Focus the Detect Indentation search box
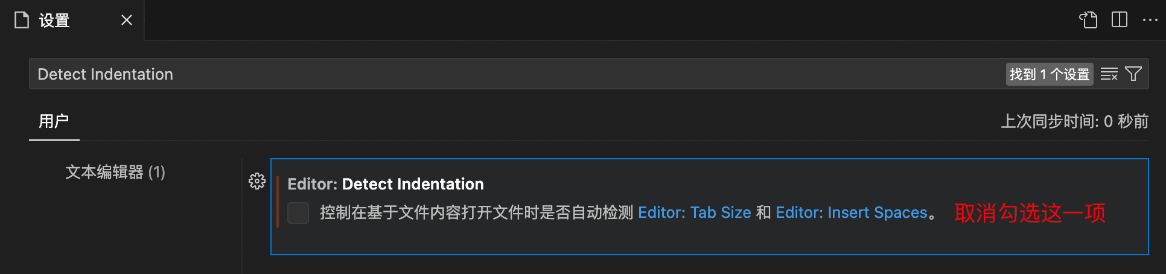The width and height of the screenshot is (1166, 274). point(513,74)
